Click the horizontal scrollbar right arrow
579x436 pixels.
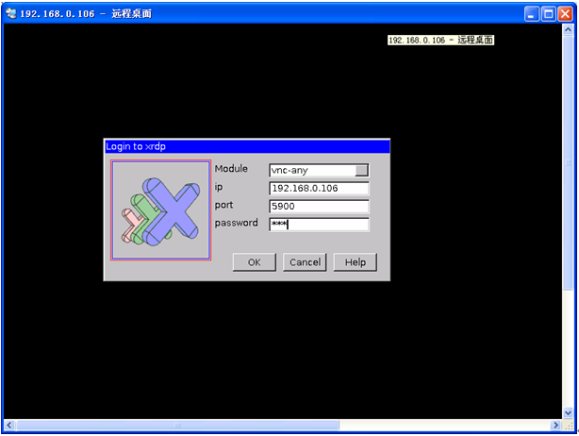pos(555,425)
